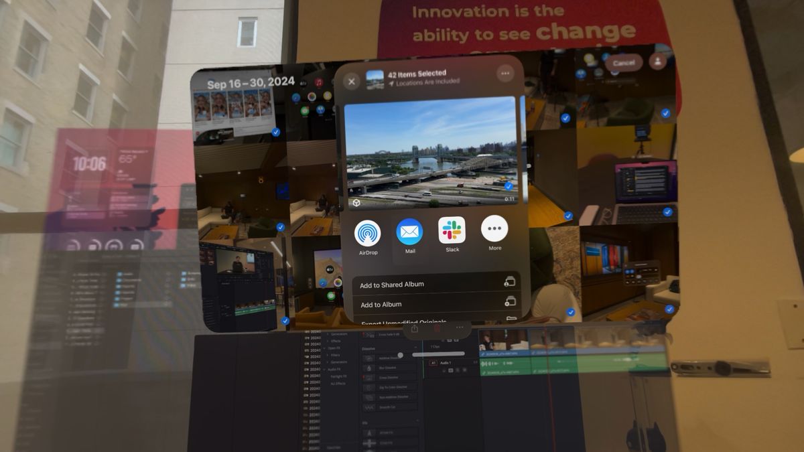This screenshot has height=452, width=804.
Task: Mute the Audio 1 track
Action: [450, 370]
